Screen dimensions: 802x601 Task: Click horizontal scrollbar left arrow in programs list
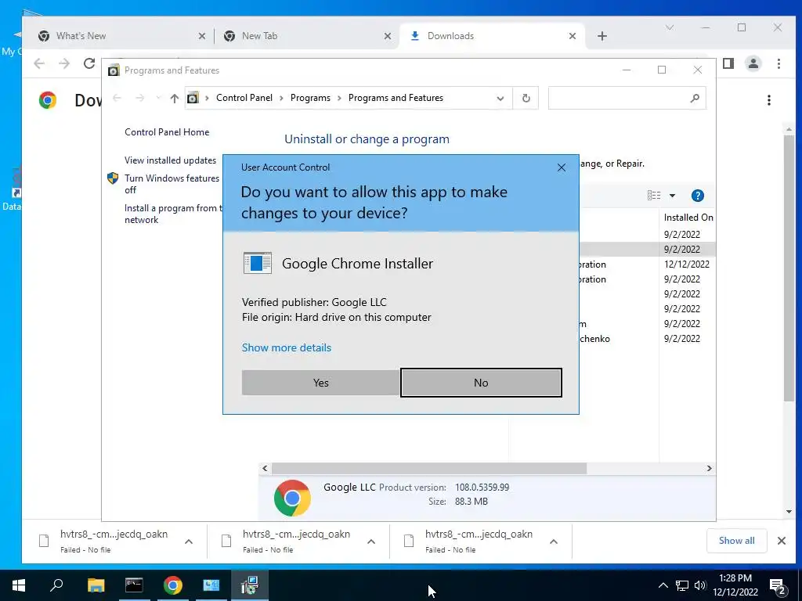point(265,468)
